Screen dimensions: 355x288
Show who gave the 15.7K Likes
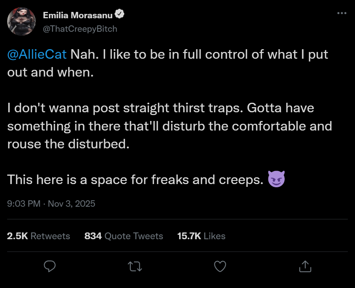pos(201,236)
